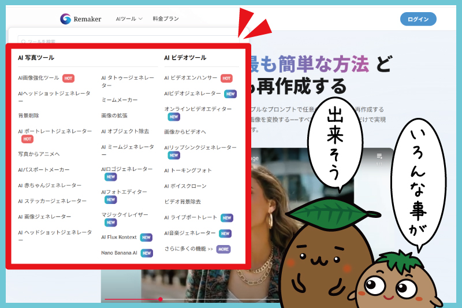The height and width of the screenshot is (308, 462).
Task: Open the 写真からアニメへ tool
Action: coord(39,154)
